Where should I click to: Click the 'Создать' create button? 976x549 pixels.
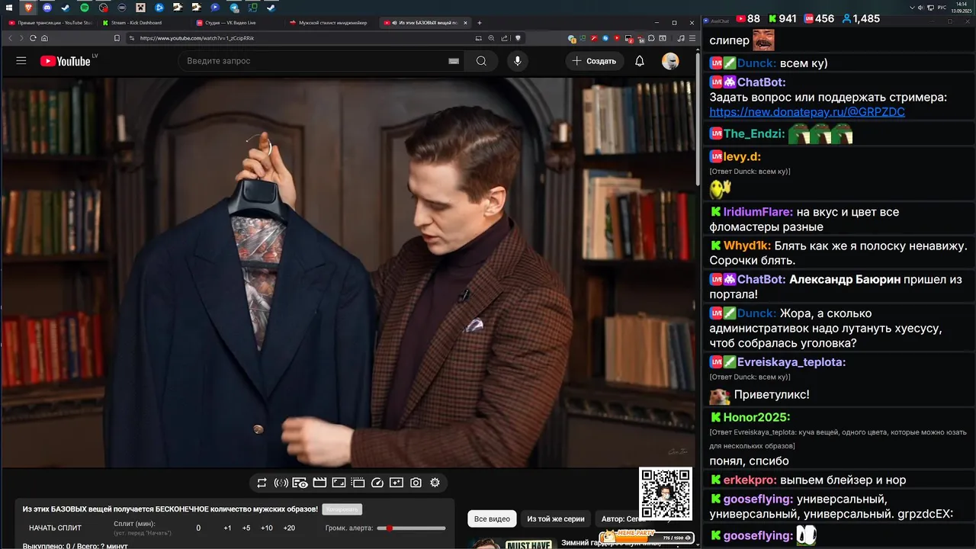[x=595, y=61]
